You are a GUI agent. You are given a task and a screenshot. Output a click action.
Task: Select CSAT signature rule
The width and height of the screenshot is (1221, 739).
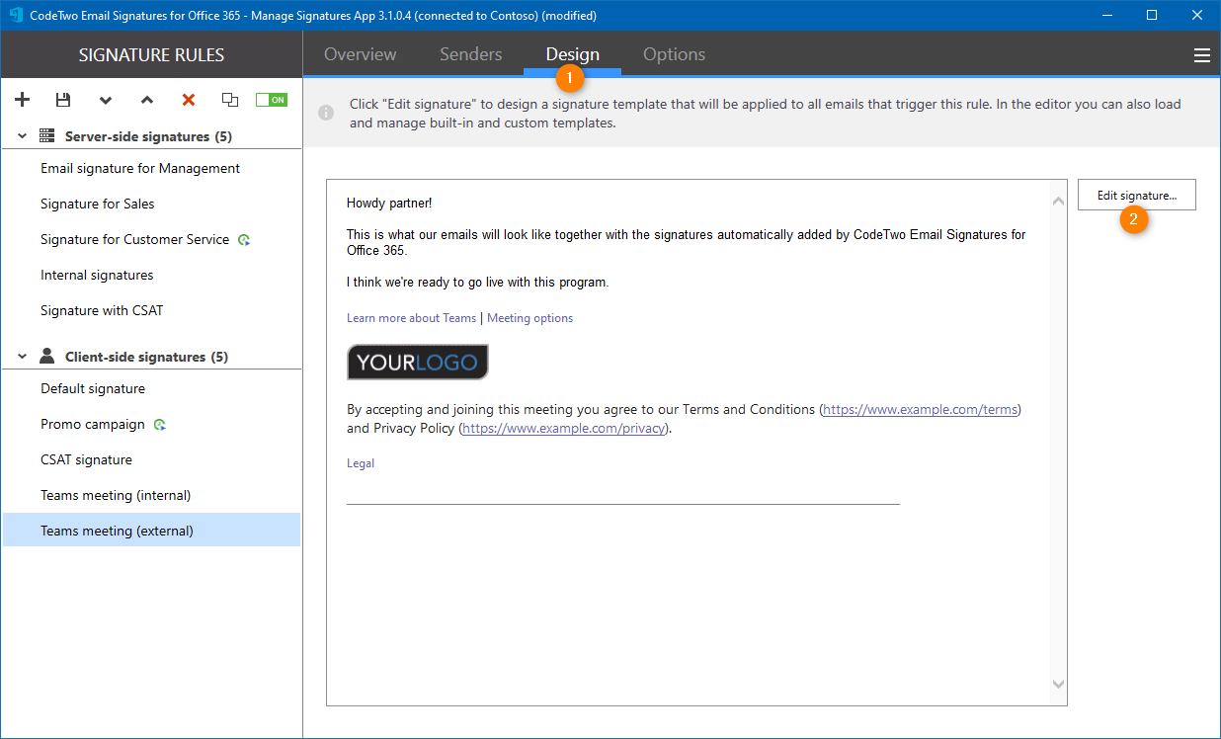152,459
